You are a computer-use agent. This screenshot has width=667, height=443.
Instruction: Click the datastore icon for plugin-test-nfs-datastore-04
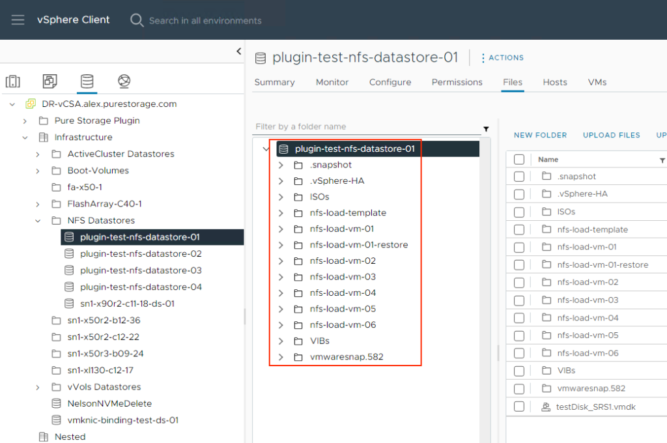[69, 287]
